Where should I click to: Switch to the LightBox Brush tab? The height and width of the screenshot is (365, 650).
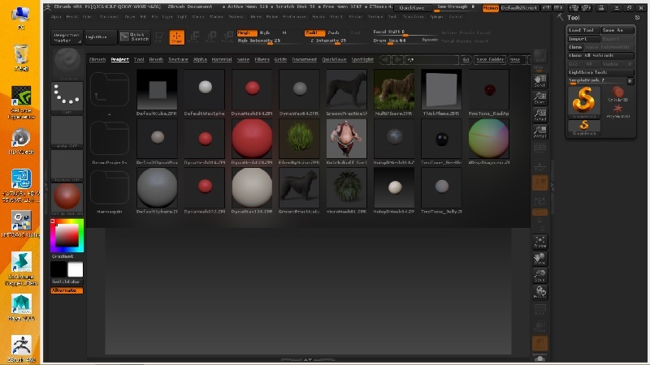156,59
